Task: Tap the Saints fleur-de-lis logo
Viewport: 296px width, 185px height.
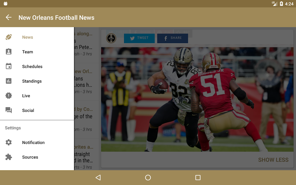Action: (111, 38)
